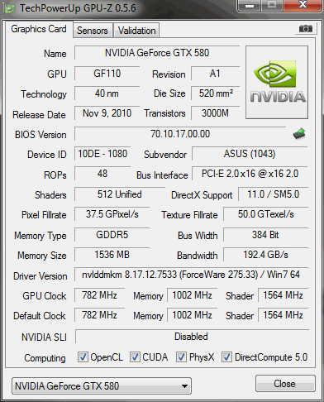
Task: Toggle the OpenCL checkbox
Action: (83, 357)
